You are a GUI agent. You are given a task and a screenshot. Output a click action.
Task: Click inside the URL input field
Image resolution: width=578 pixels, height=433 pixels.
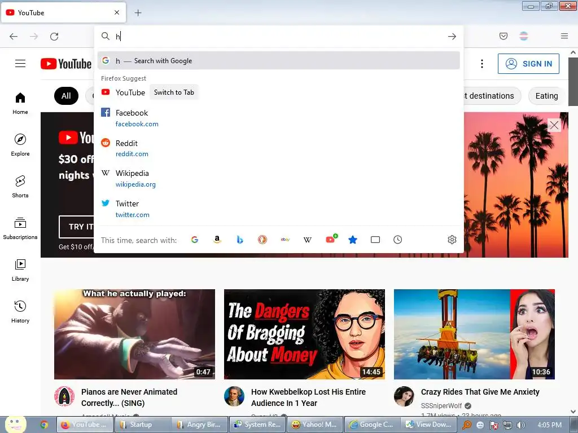278,36
